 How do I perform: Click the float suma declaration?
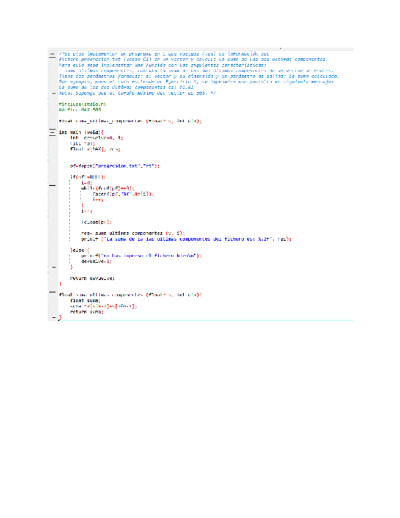coord(85,300)
